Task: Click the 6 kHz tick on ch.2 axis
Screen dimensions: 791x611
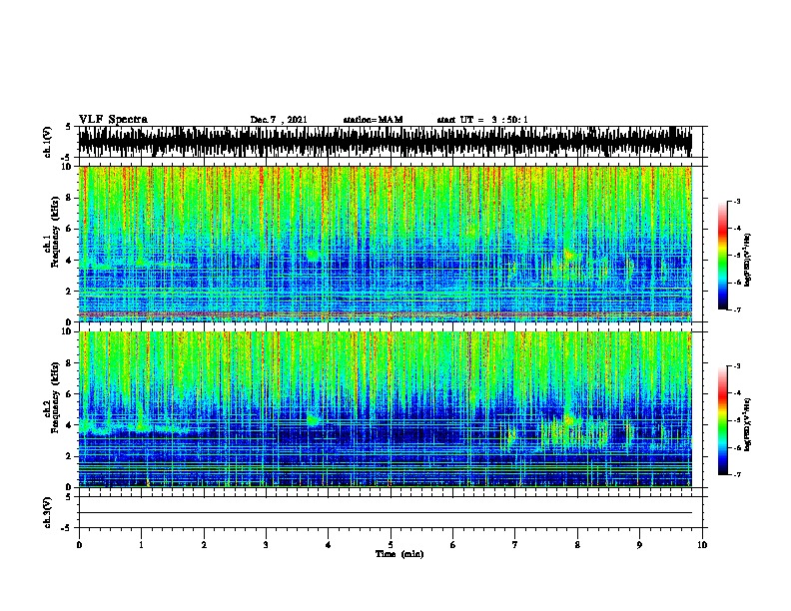Action: 69,393
